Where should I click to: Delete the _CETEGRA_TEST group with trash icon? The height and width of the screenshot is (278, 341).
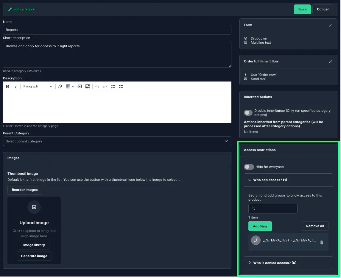coord(322,242)
